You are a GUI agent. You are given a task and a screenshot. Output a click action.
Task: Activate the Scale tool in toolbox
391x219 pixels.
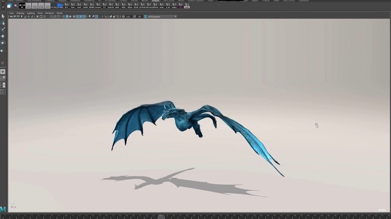3,50
